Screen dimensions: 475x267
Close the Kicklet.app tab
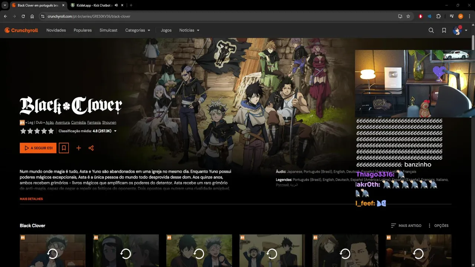pos(122,5)
